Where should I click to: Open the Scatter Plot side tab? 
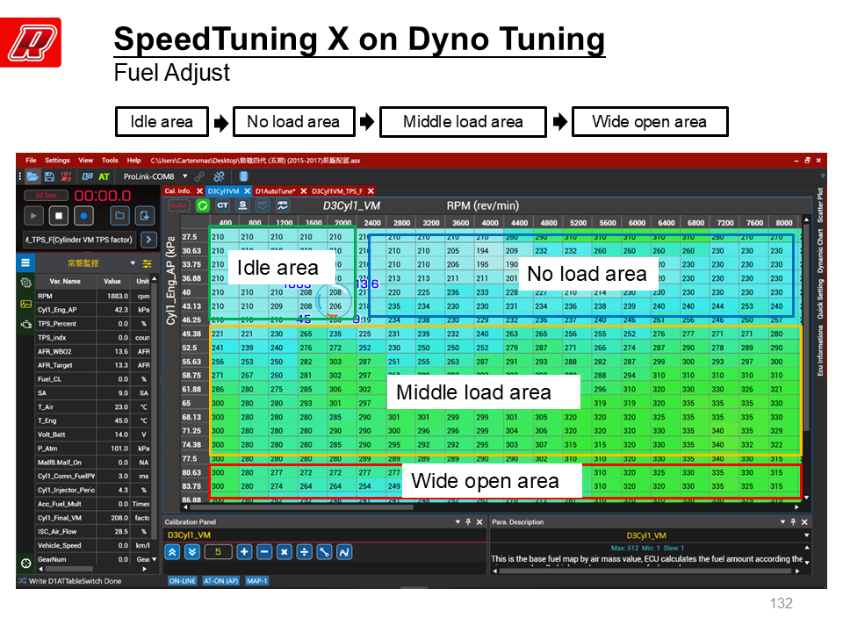tap(820, 205)
